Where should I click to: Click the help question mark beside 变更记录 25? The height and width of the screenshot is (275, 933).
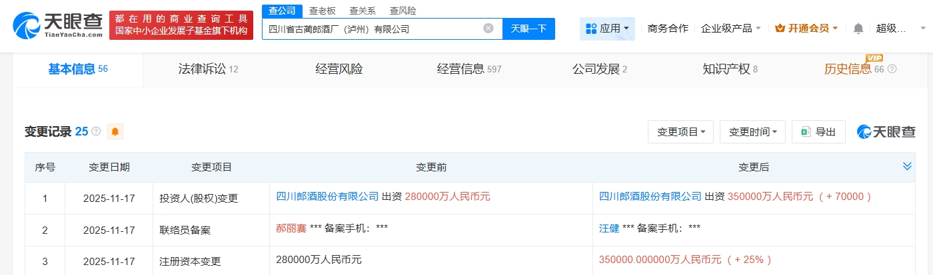pyautogui.click(x=96, y=132)
